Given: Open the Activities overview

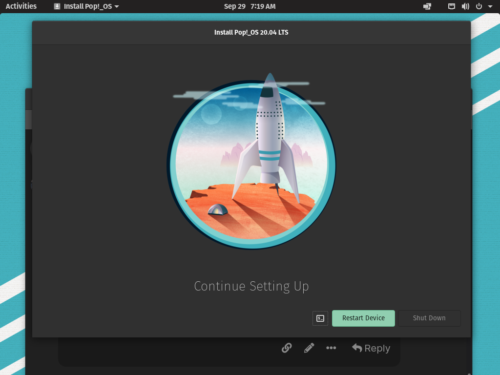Looking at the screenshot, I should pos(21,6).
